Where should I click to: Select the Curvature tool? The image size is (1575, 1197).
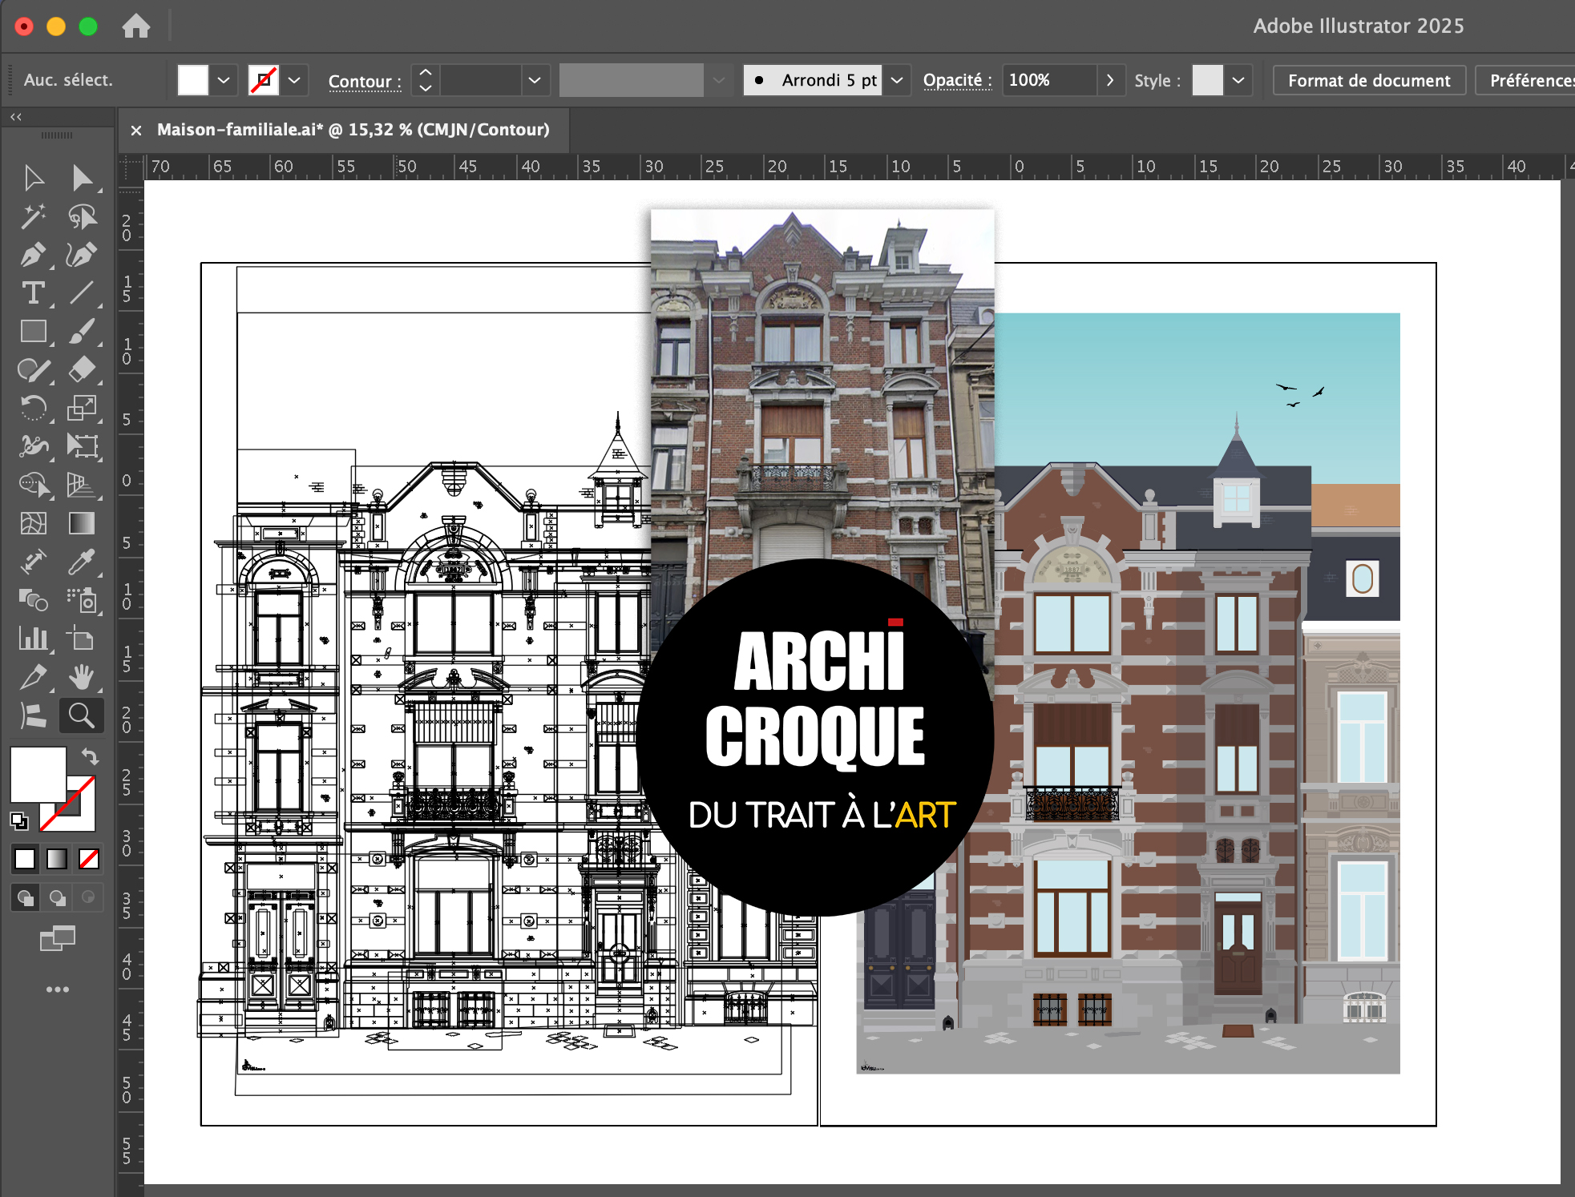pyautogui.click(x=82, y=255)
